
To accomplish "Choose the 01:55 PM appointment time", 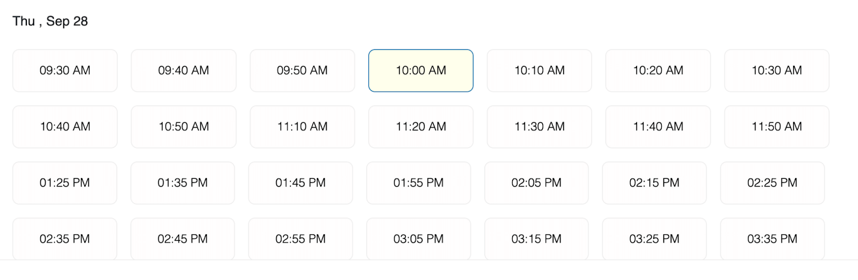I will (x=418, y=183).
